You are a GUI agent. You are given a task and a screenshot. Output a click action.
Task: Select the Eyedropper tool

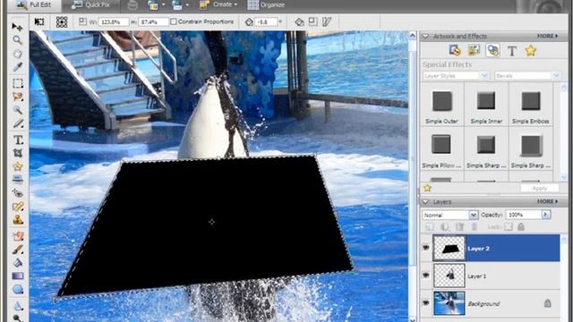(x=17, y=67)
